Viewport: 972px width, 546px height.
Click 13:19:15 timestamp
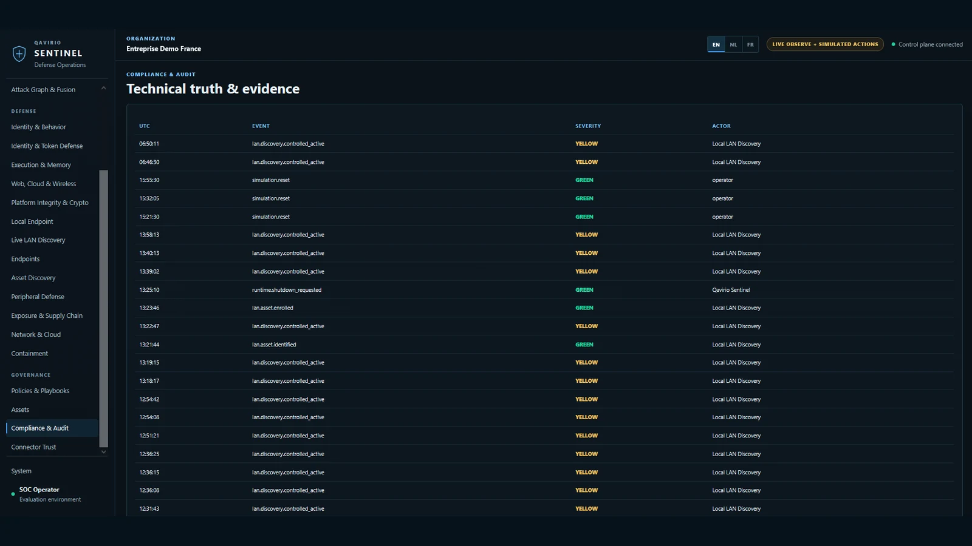(149, 363)
